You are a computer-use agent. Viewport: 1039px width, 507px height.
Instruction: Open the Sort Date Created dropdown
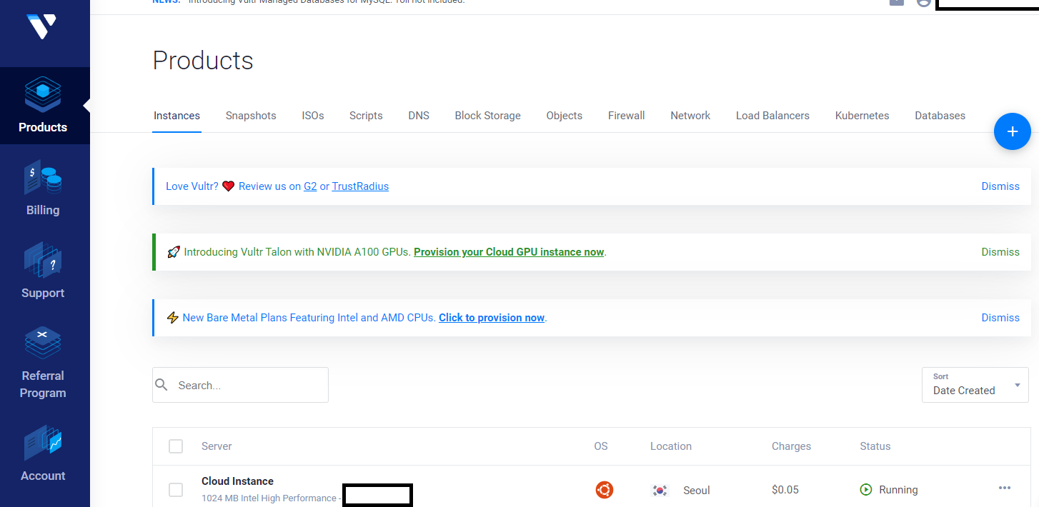975,385
